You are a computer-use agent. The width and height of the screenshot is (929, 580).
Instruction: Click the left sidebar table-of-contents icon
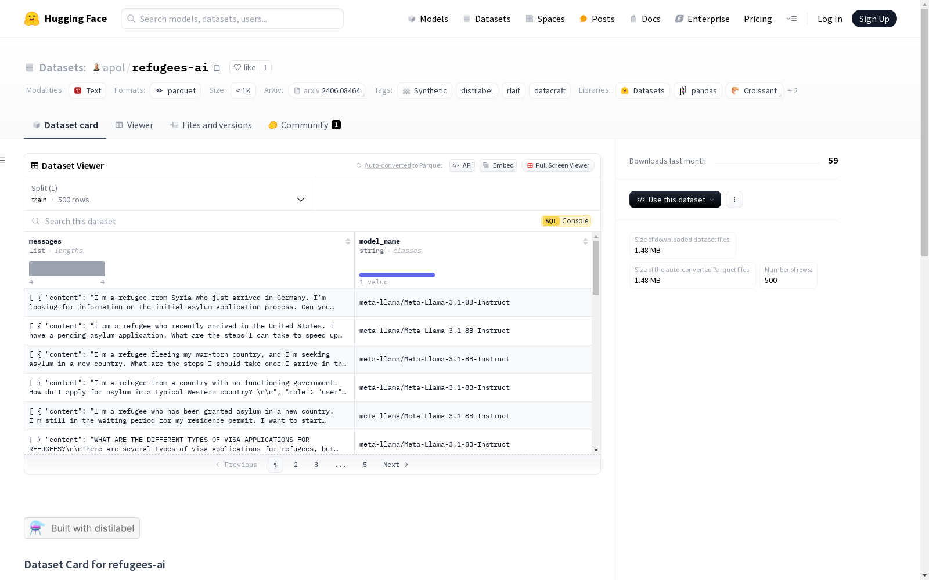3,160
